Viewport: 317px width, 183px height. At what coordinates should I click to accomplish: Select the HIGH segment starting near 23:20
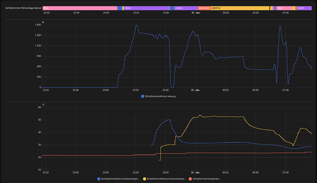click(x=147, y=8)
